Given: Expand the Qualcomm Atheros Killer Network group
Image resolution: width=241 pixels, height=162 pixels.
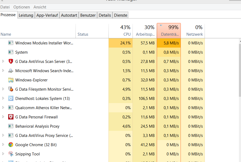Looking at the screenshot, I should 3,108.
